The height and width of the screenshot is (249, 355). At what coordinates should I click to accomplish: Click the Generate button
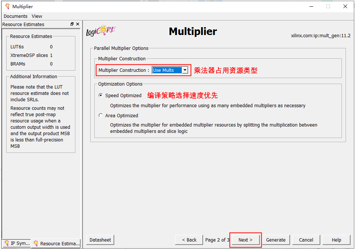click(276, 240)
